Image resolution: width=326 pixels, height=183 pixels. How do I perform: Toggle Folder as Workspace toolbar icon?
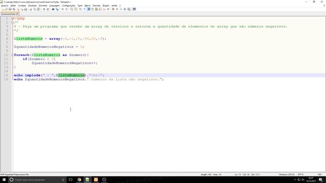[x=104, y=9]
